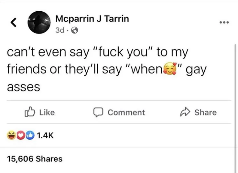This screenshot has width=238, height=173.
Task: Open the three-dot post options menu
Action: click(224, 23)
